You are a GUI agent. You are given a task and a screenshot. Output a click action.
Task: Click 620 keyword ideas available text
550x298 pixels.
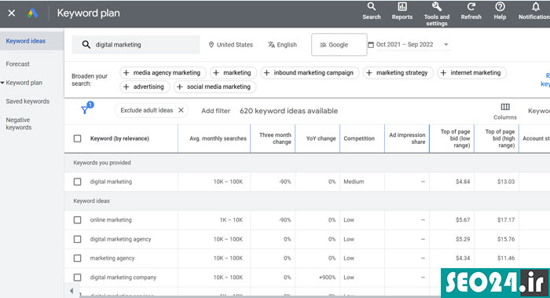pyautogui.click(x=288, y=111)
